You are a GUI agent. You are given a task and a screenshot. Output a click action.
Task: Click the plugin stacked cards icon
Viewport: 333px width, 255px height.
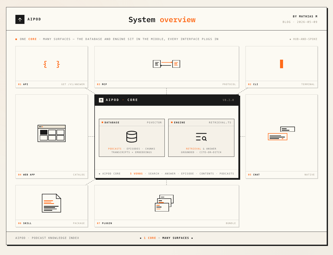[x=164, y=203]
